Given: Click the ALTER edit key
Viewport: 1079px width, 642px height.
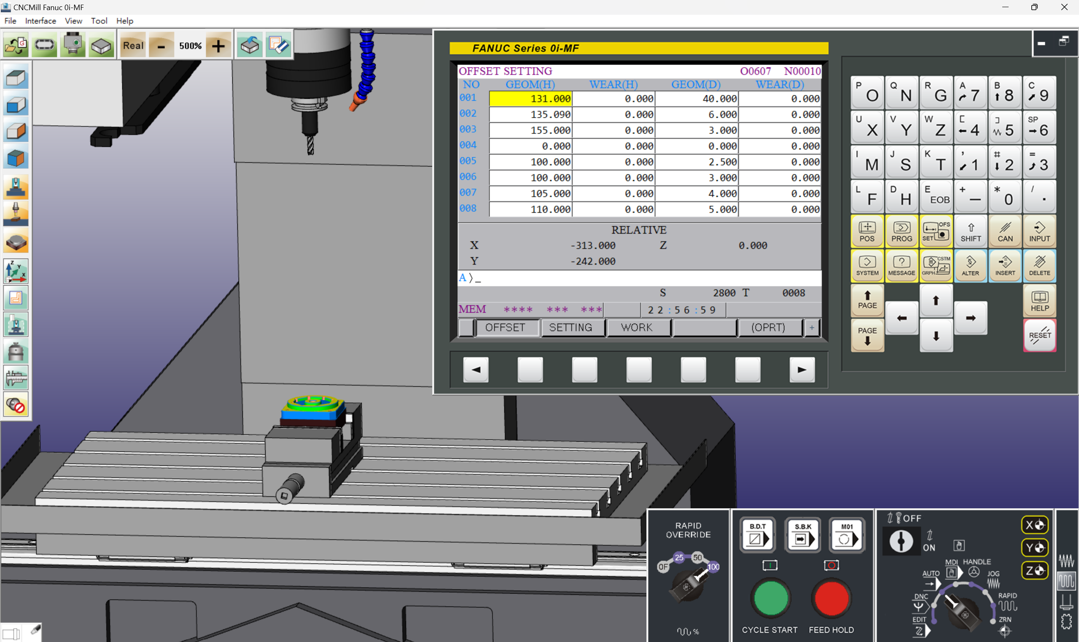Looking at the screenshot, I should tap(971, 266).
